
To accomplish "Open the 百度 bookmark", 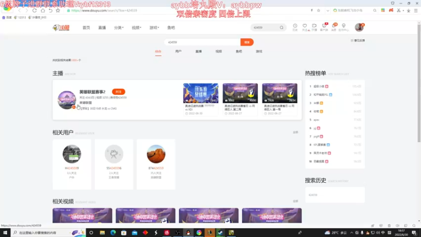I will (x=7, y=17).
